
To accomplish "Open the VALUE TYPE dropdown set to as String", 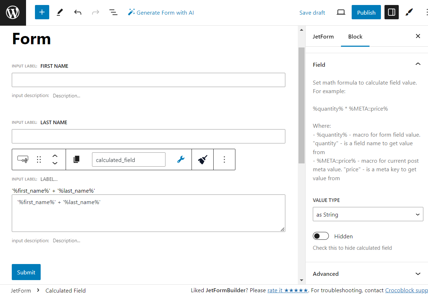I will [368, 214].
